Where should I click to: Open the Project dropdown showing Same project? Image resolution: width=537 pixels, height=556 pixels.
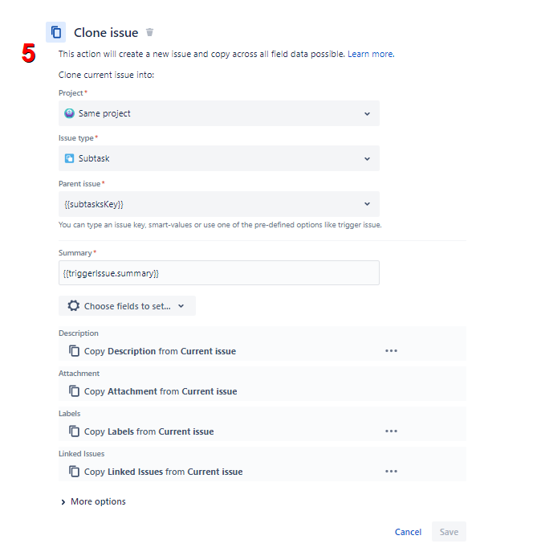tap(219, 113)
